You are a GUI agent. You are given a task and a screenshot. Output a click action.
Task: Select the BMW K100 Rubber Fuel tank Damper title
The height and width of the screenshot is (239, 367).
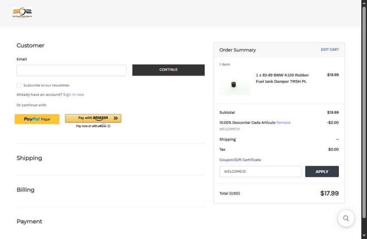pyautogui.click(x=282, y=78)
